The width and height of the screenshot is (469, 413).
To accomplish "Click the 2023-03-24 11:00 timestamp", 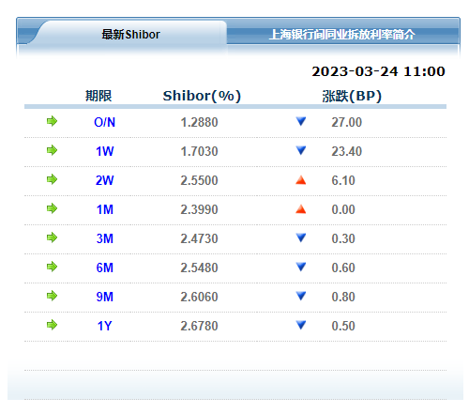I will 378,71.
